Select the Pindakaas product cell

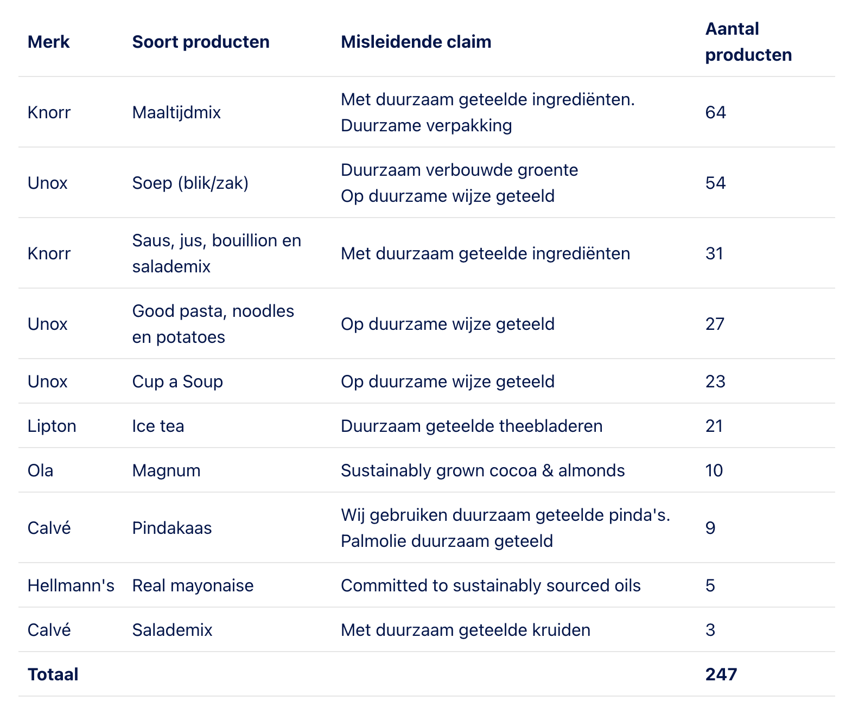pyautogui.click(x=171, y=528)
